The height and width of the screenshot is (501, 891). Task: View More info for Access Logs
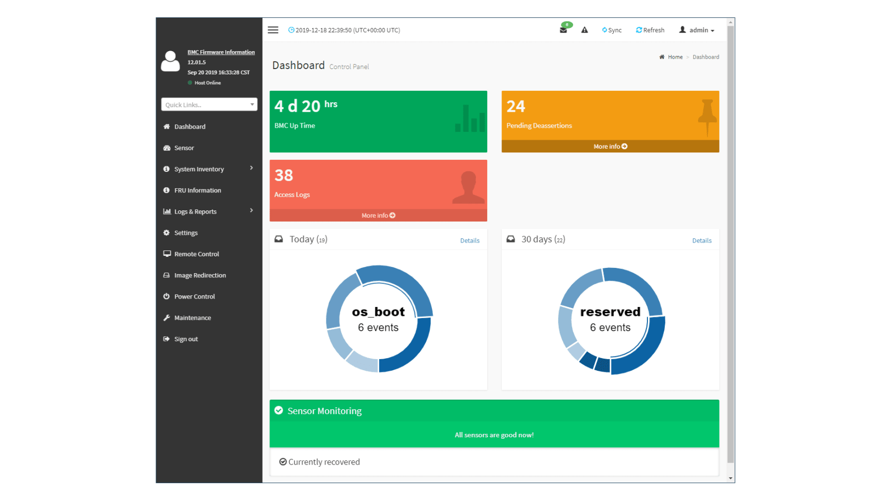pyautogui.click(x=378, y=216)
